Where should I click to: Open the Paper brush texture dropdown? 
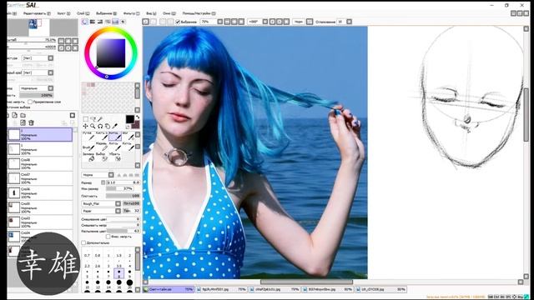point(102,211)
